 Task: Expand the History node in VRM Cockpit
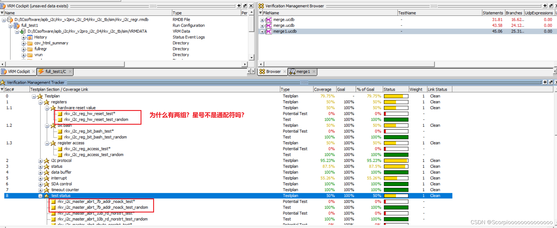[x=24, y=37]
